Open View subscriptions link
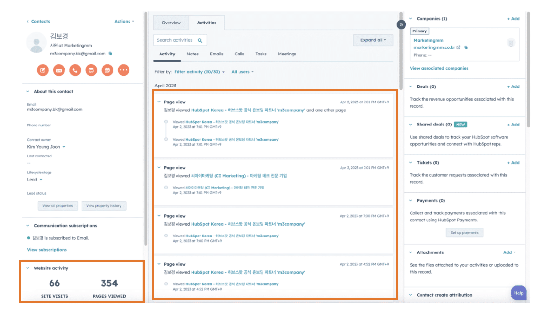Viewport: 548px width, 313px height. coord(47,250)
